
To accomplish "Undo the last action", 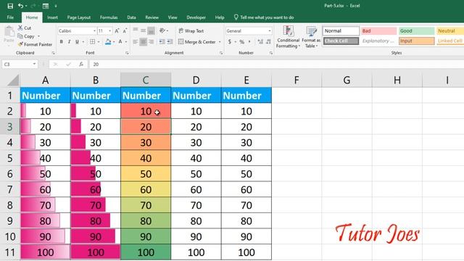I will tap(20, 6).
